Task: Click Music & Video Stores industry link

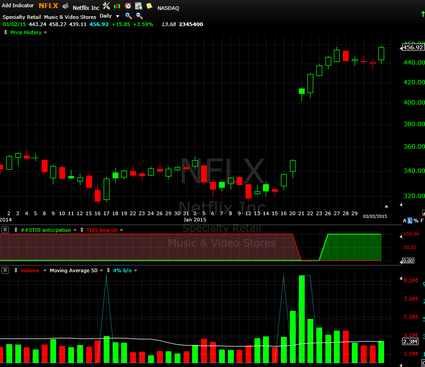Action: (70, 17)
